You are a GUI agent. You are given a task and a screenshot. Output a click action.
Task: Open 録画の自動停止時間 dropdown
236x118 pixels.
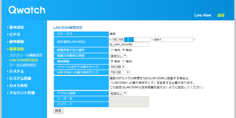click(x=118, y=56)
